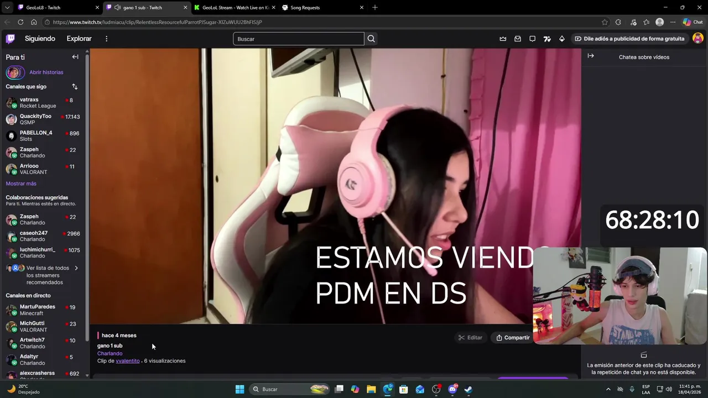Open the QuackityToo channel

tap(43, 119)
